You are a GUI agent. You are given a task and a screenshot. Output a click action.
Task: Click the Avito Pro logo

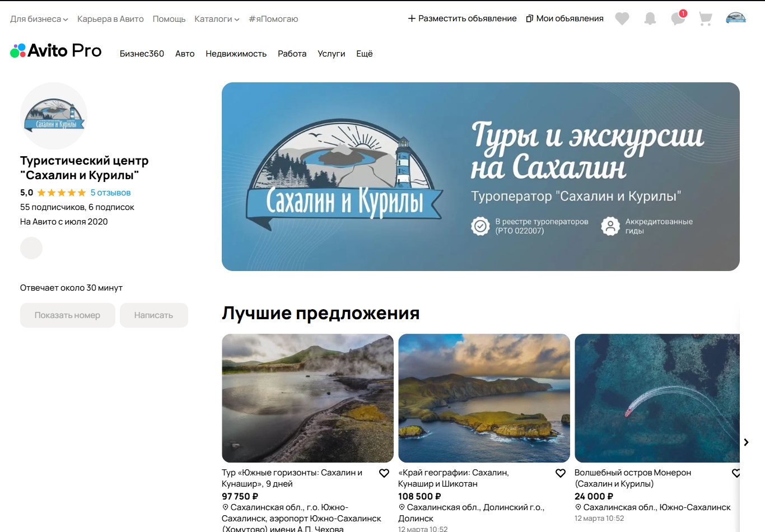[56, 51]
